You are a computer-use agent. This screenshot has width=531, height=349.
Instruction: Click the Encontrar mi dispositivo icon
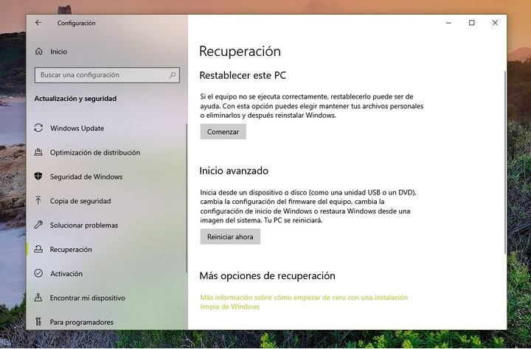coord(38,297)
